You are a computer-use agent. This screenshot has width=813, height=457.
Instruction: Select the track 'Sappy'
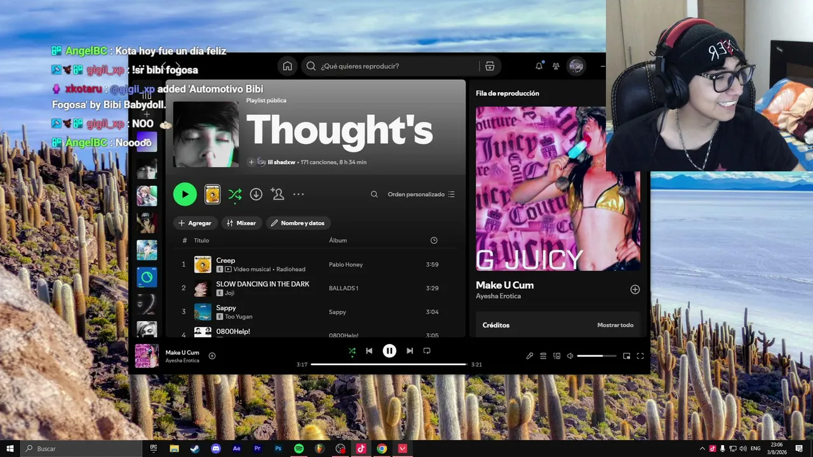[226, 308]
